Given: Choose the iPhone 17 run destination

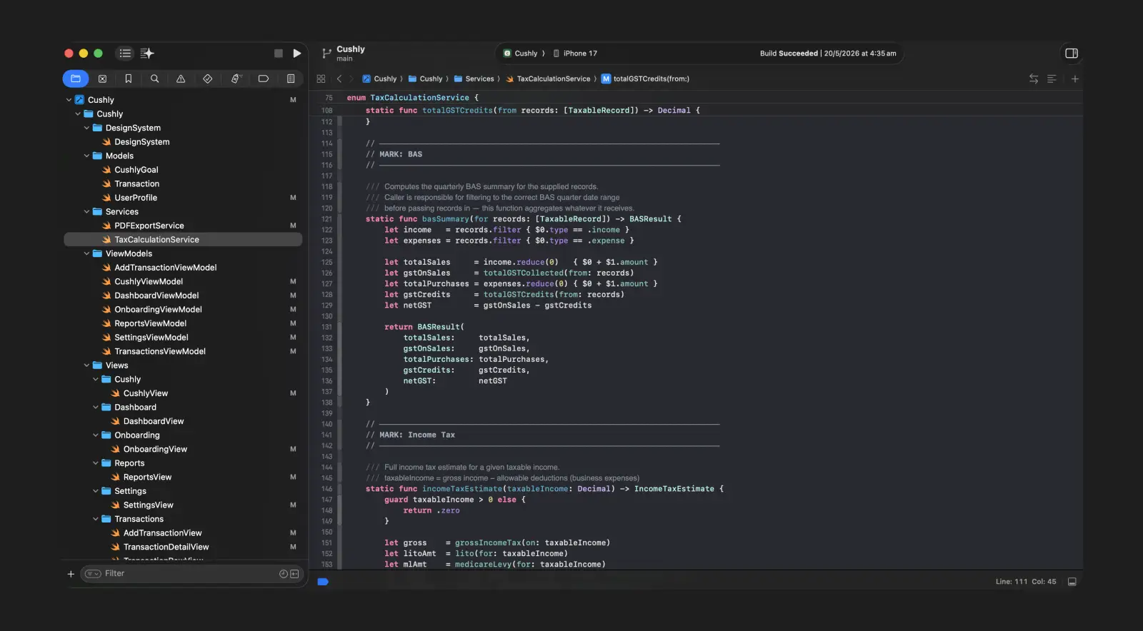Looking at the screenshot, I should tap(576, 54).
